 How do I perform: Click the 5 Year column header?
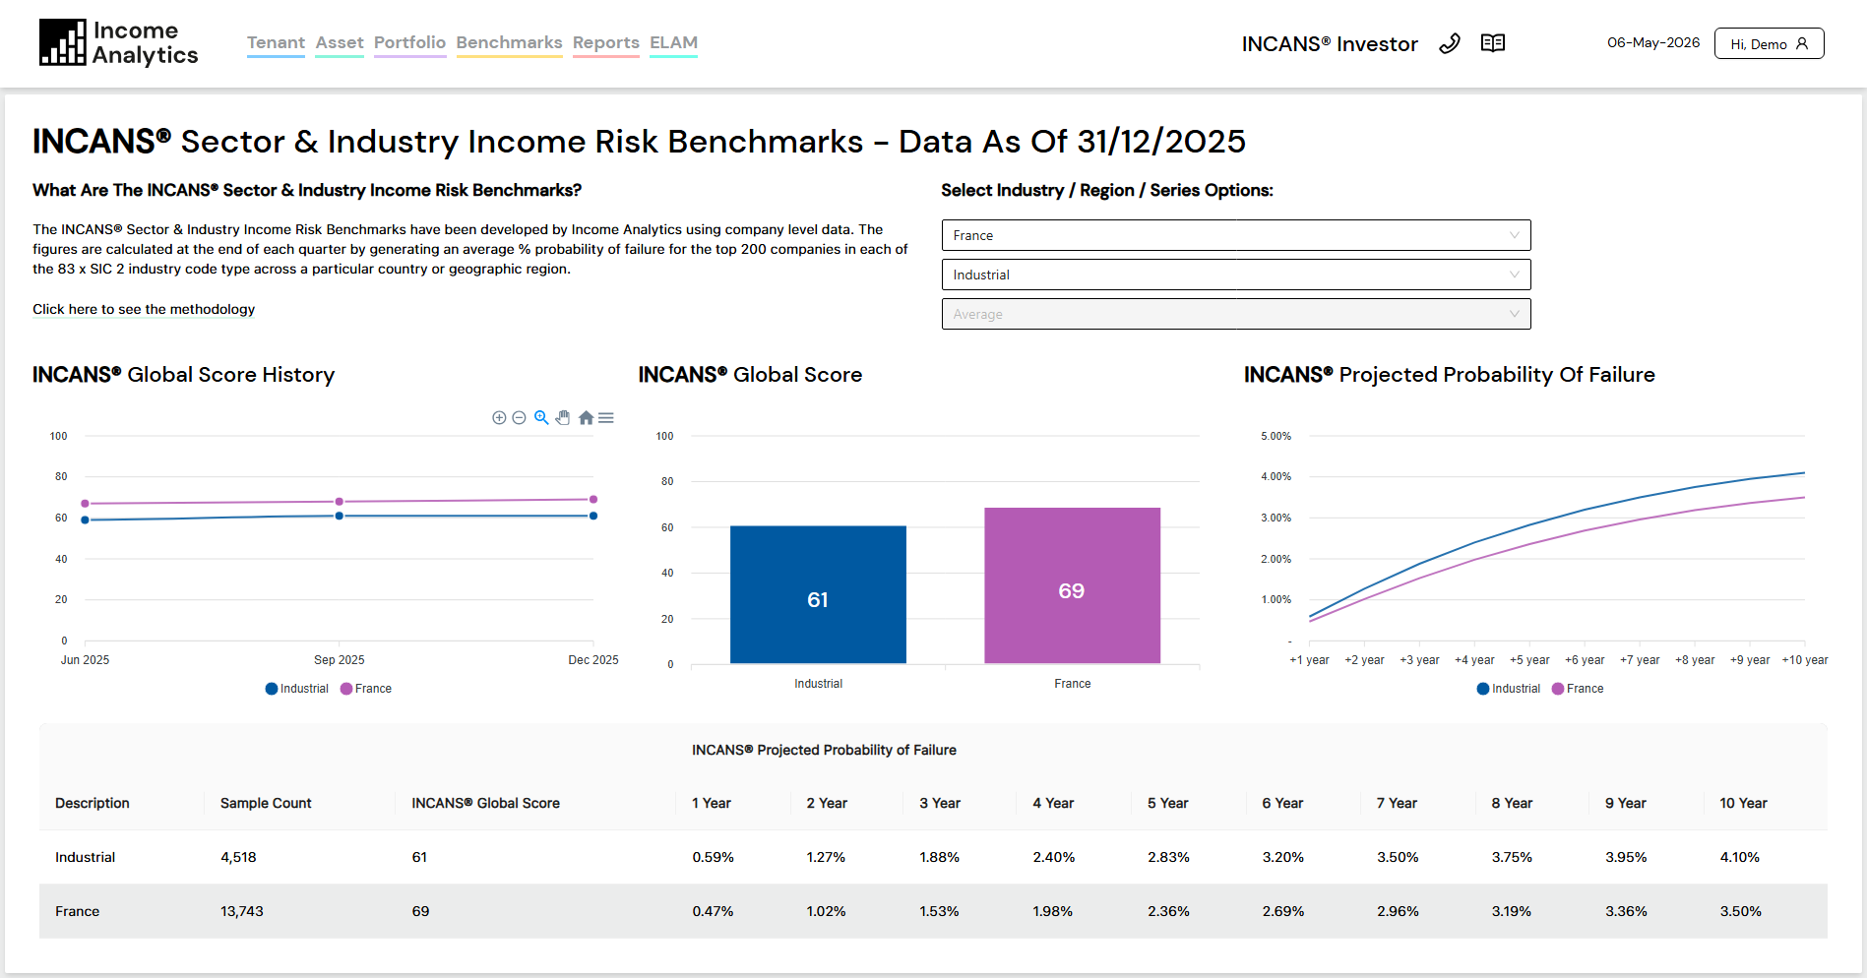(x=1167, y=803)
